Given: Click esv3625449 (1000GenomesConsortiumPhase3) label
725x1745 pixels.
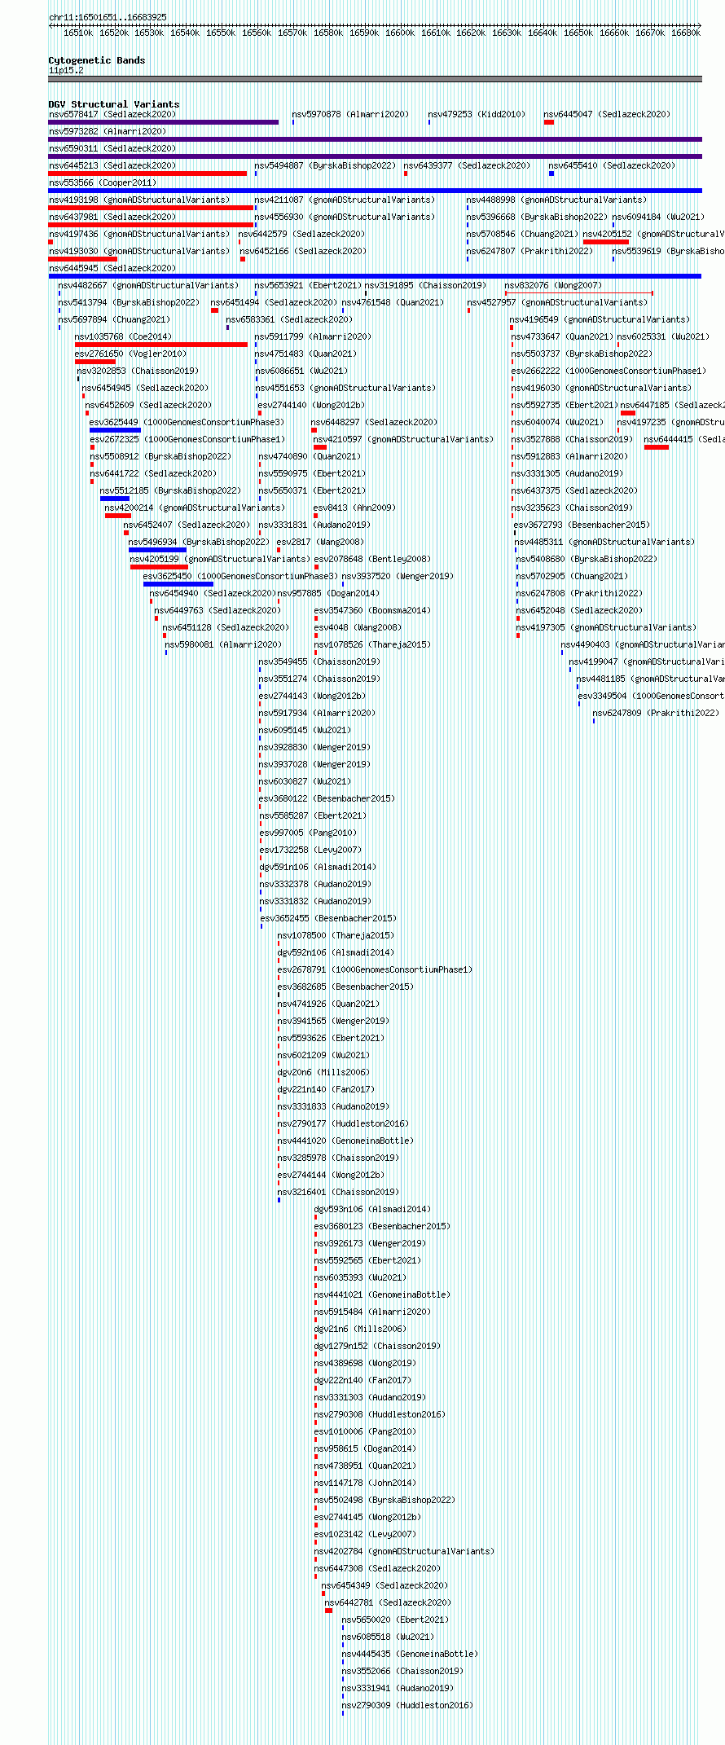Looking at the screenshot, I should tap(187, 423).
